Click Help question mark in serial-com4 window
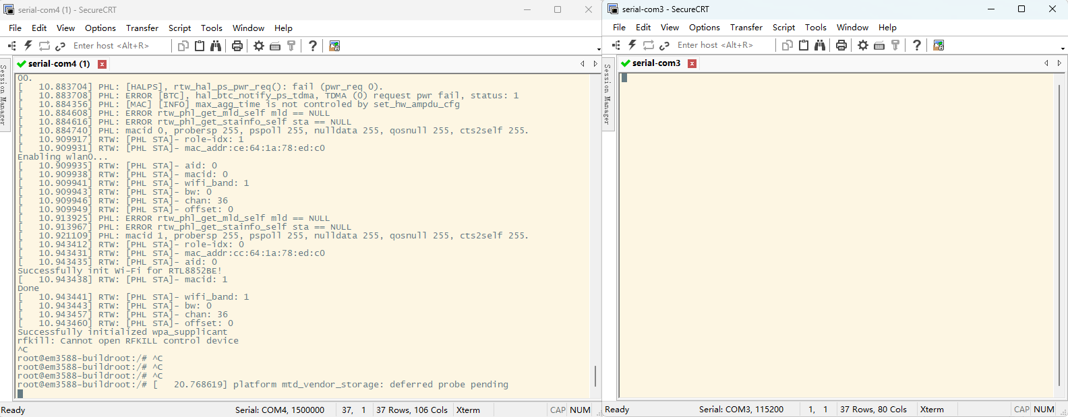 click(313, 46)
